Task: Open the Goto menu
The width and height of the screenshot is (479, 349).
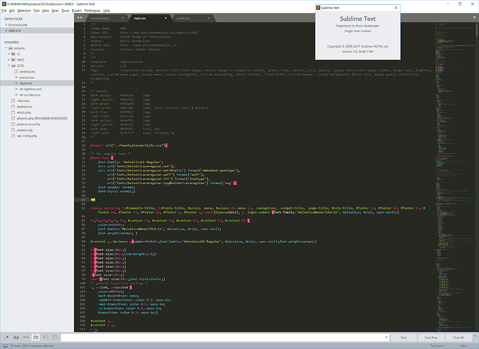Action: (x=55, y=10)
